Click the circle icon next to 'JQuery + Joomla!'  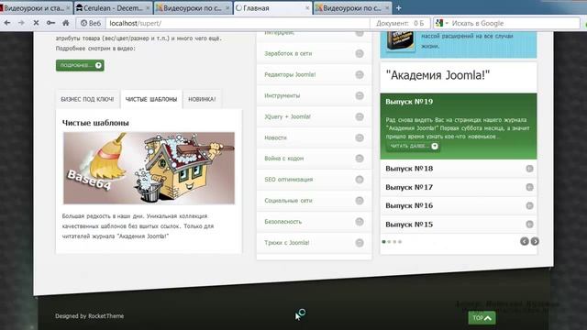(x=360, y=116)
